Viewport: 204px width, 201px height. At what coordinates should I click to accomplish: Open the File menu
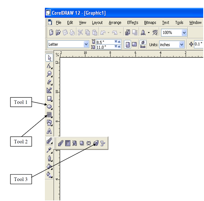coord(59,23)
